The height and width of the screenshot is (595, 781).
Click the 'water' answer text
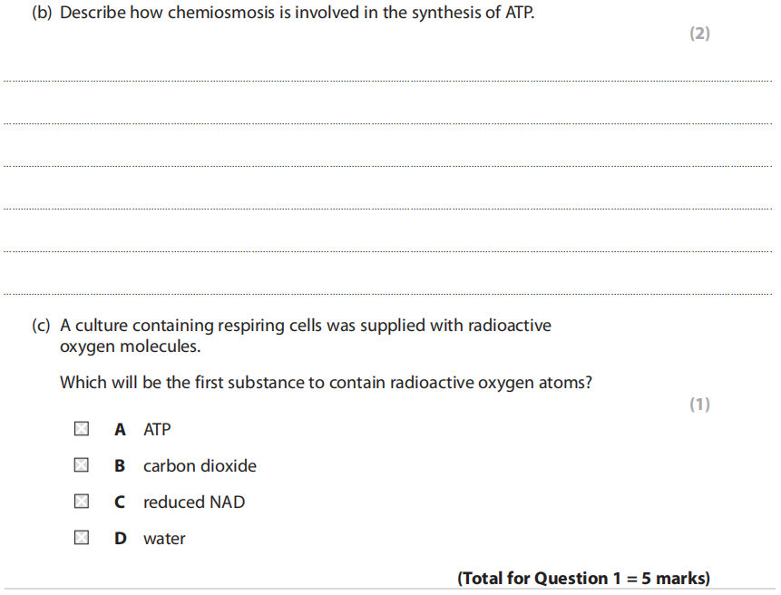pyautogui.click(x=164, y=538)
